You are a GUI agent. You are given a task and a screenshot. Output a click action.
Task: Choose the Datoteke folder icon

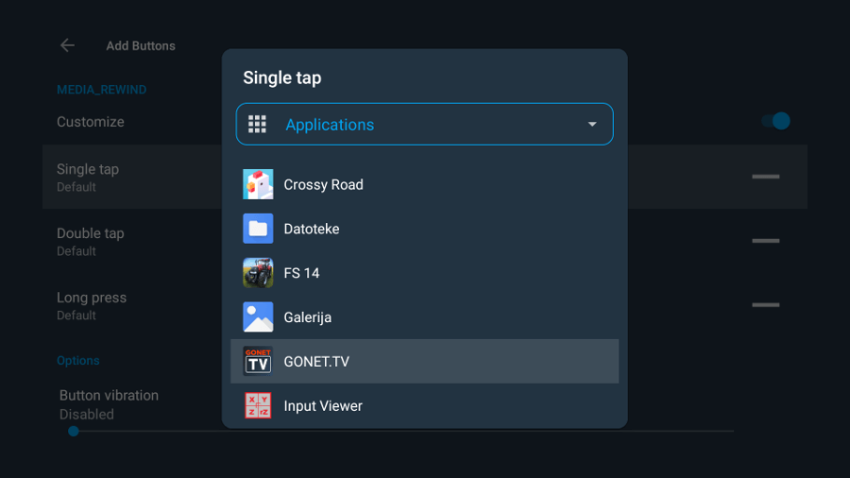tap(258, 229)
